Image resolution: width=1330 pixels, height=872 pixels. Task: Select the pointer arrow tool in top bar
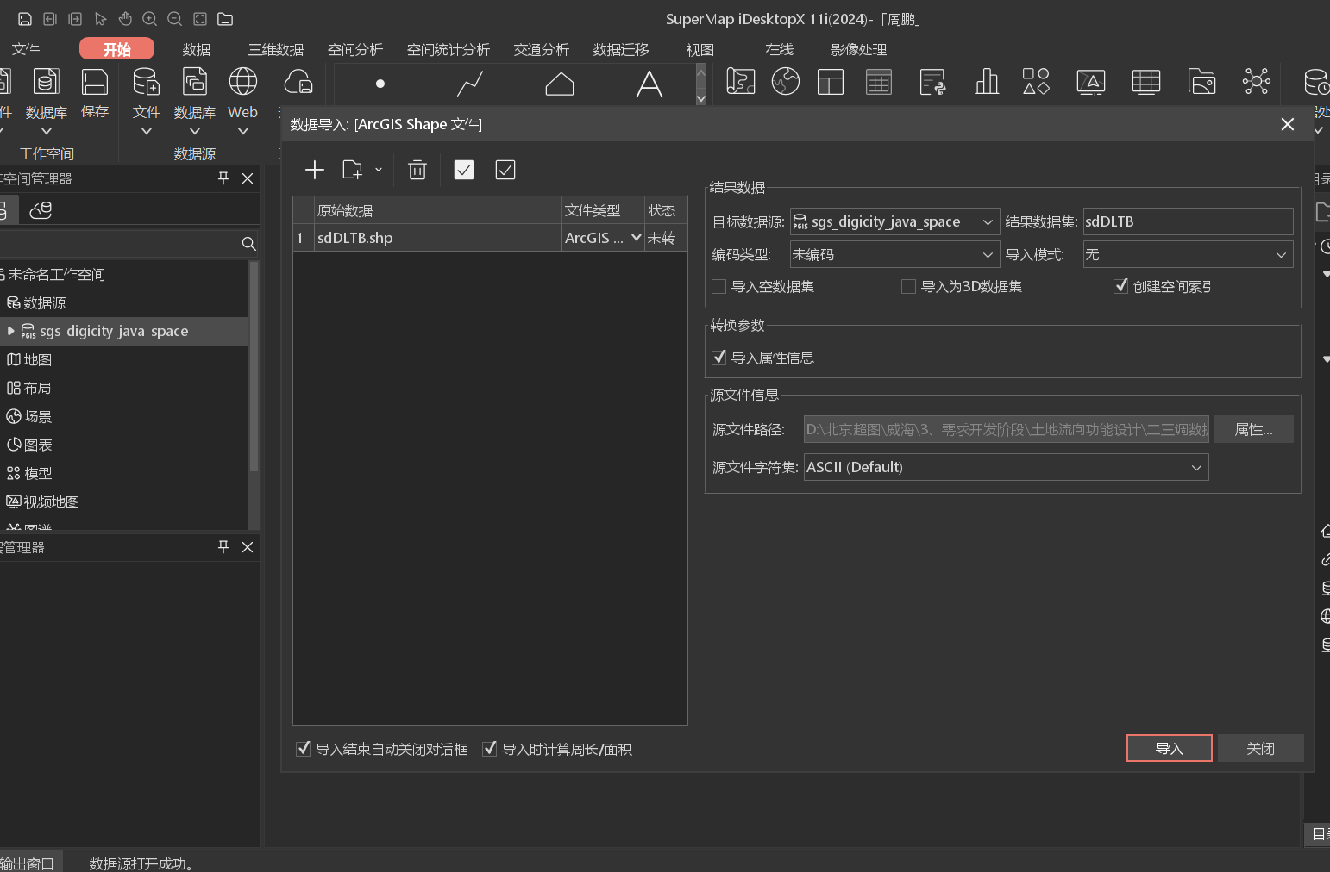click(101, 19)
